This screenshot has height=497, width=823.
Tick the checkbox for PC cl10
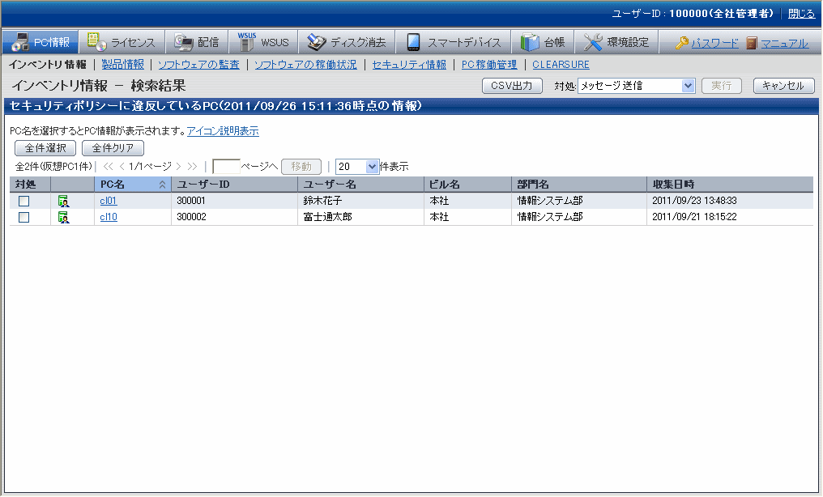[x=24, y=217]
